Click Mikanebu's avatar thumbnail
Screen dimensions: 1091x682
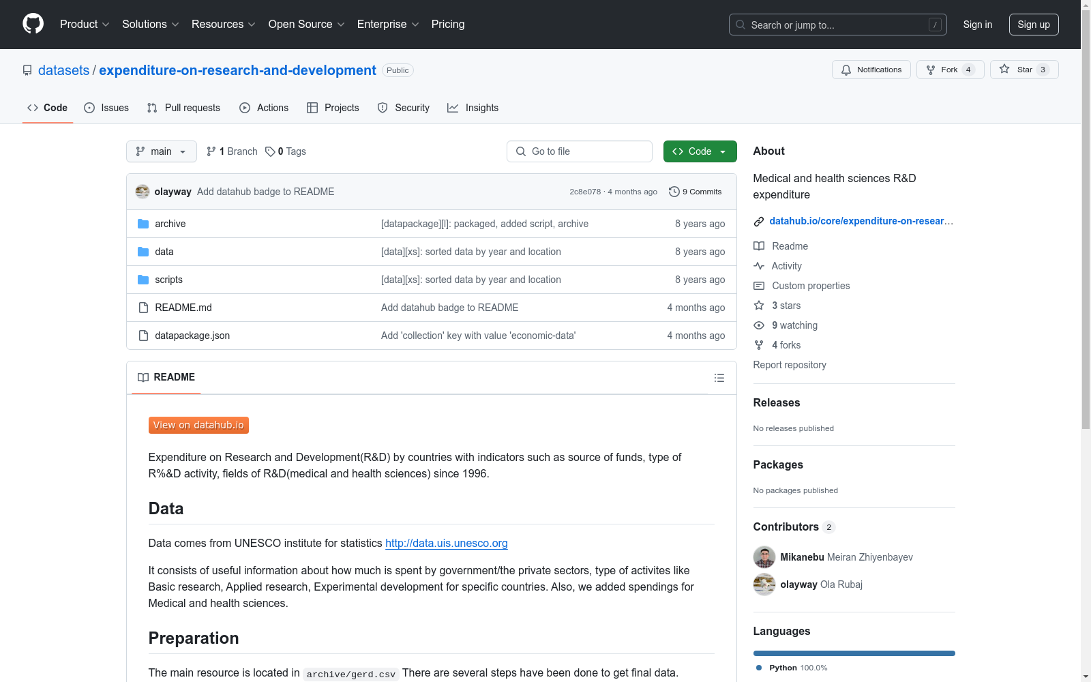tap(764, 557)
